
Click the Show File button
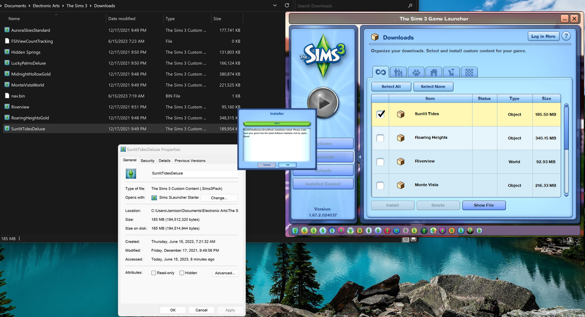click(484, 205)
